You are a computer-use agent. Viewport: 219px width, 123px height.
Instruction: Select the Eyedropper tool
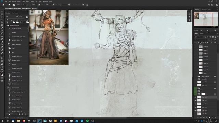(x=2, y=28)
